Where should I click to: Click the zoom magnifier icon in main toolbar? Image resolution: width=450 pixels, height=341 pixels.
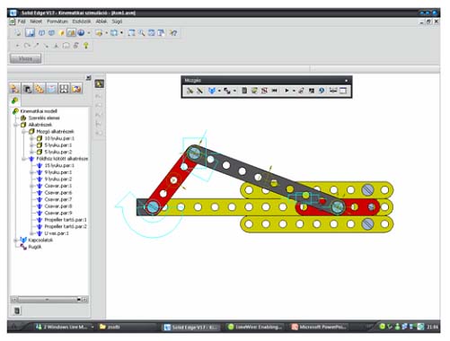(142, 32)
